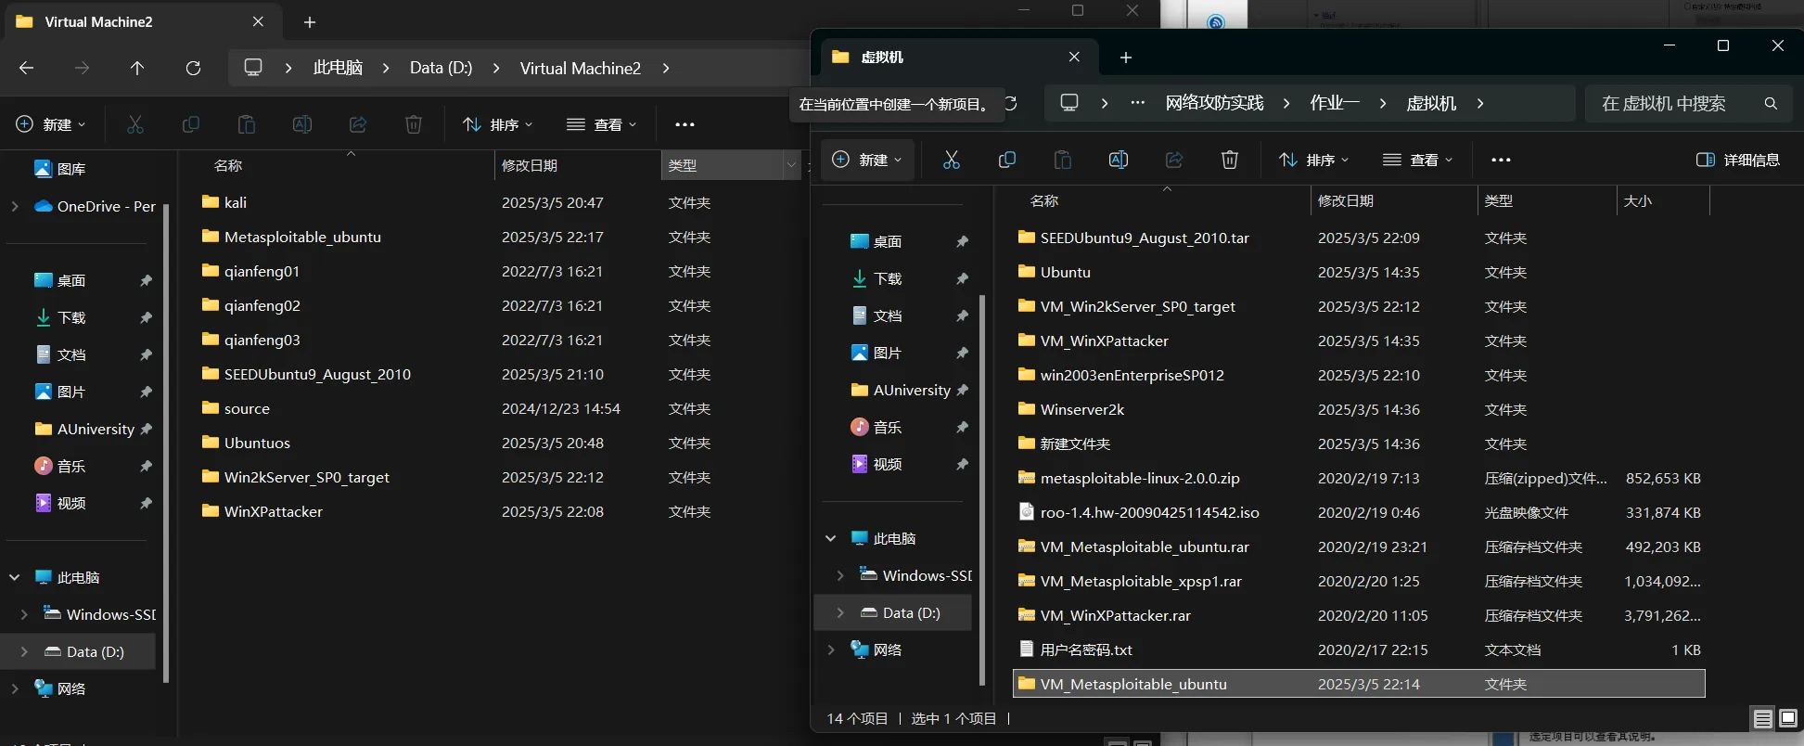
Task: Click Data (D:) breadcrumb in Virtual Machine2
Action: pos(441,68)
